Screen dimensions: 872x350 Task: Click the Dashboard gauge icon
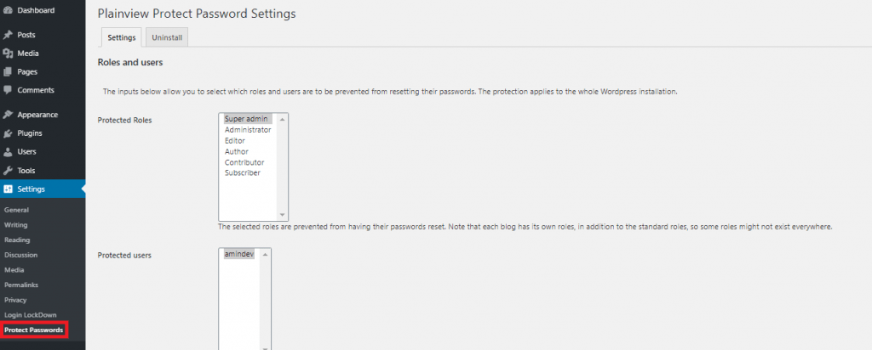pyautogui.click(x=8, y=10)
